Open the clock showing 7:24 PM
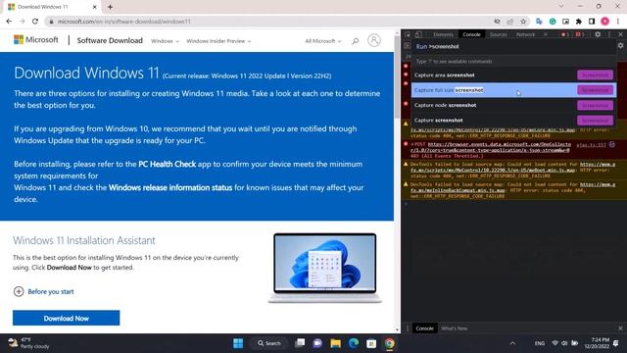 click(x=597, y=343)
